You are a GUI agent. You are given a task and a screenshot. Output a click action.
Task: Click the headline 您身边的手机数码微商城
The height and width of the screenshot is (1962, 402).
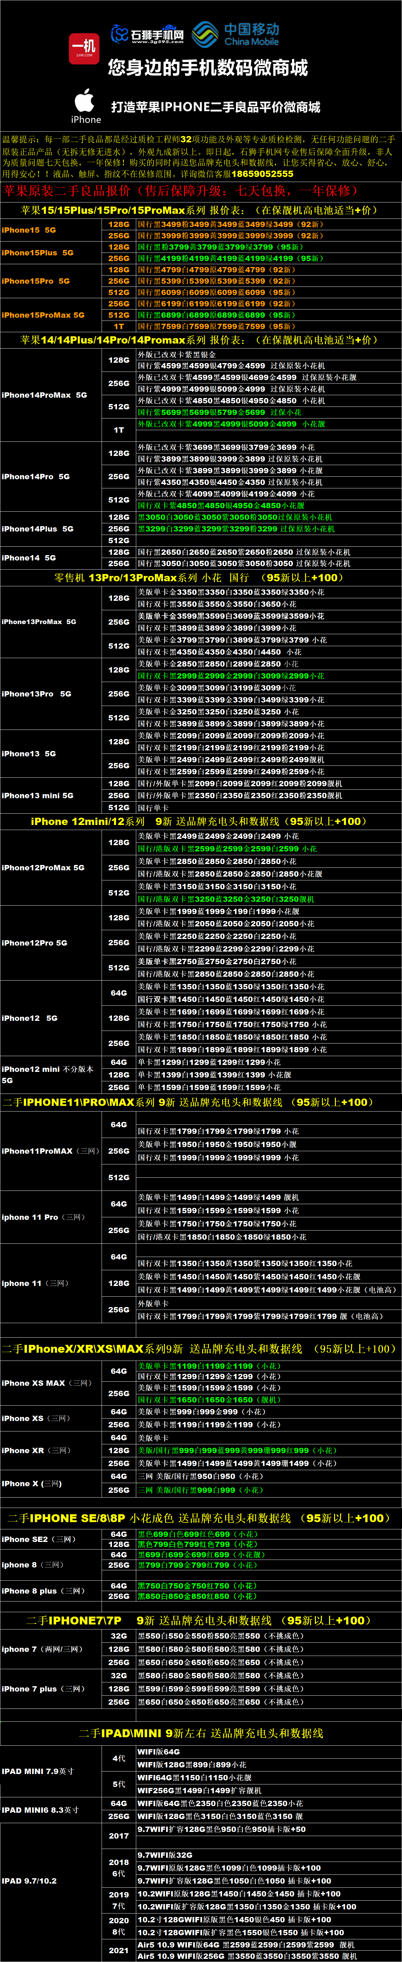pyautogui.click(x=208, y=68)
